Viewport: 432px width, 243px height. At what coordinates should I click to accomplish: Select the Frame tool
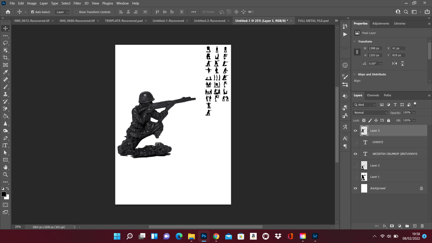coord(5,65)
